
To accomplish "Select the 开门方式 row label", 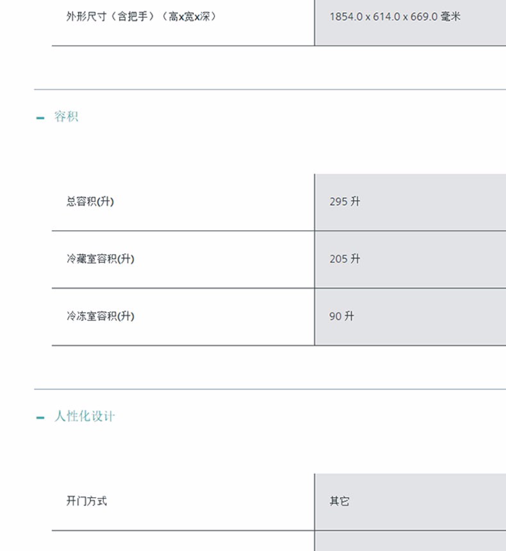I will [86, 501].
